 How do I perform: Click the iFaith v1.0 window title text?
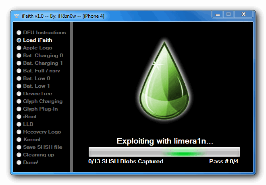pyautogui.click(x=63, y=16)
